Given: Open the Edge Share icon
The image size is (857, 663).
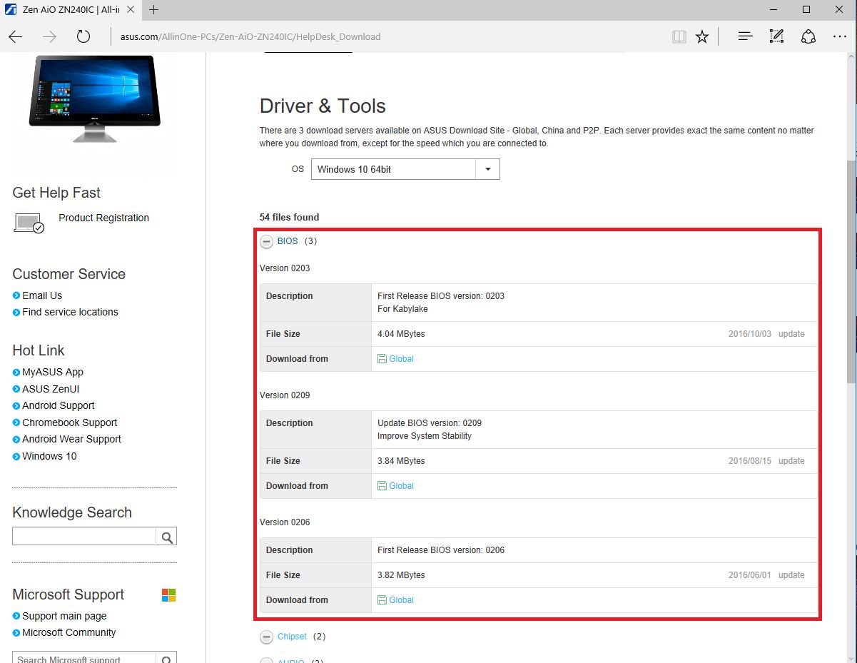Looking at the screenshot, I should 808,36.
